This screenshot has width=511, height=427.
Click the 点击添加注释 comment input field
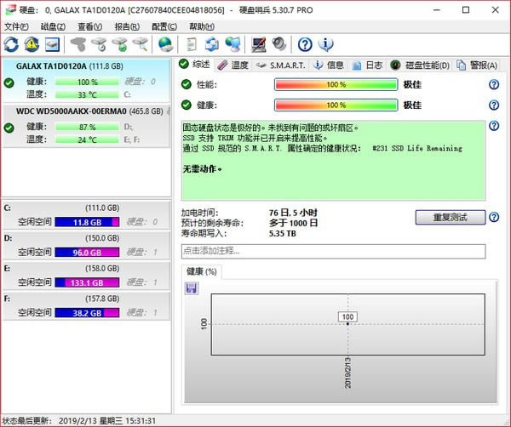(333, 251)
